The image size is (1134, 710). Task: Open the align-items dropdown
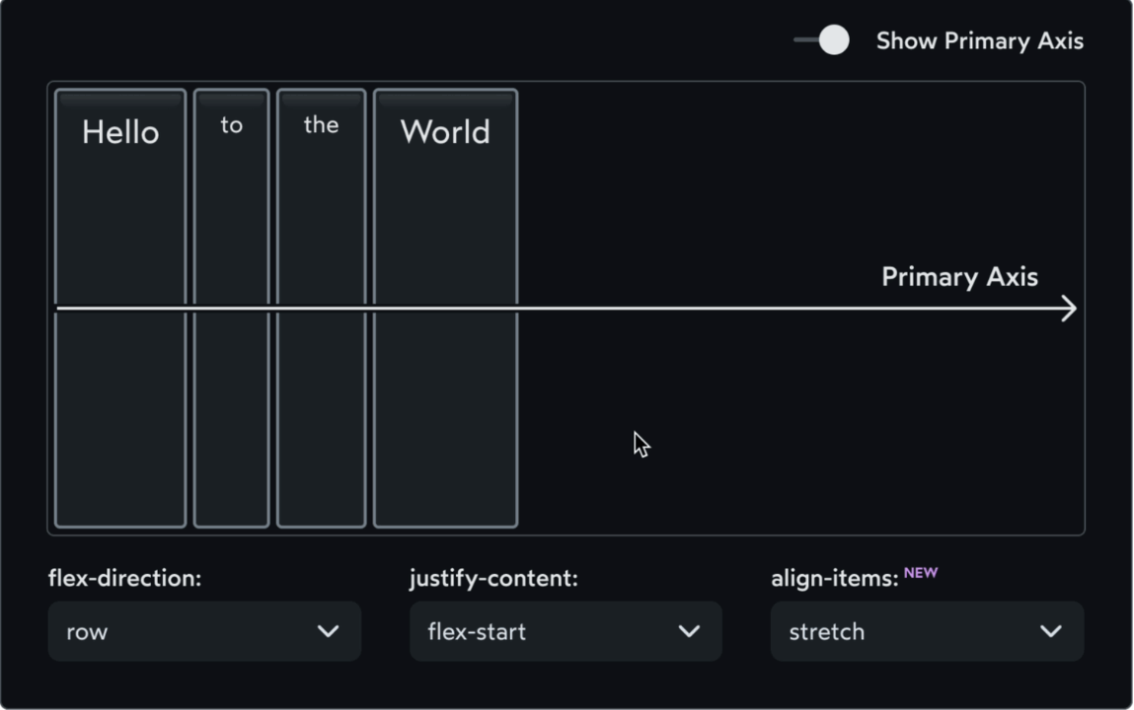pos(927,631)
